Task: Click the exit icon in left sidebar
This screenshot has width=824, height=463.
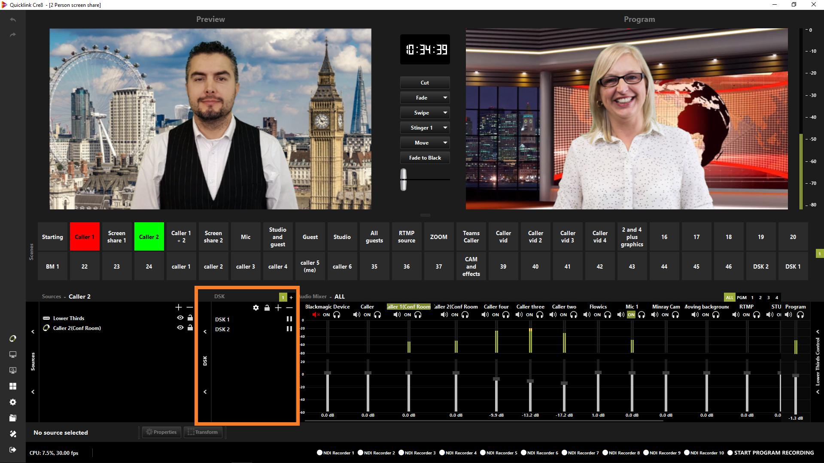Action: tap(13, 450)
